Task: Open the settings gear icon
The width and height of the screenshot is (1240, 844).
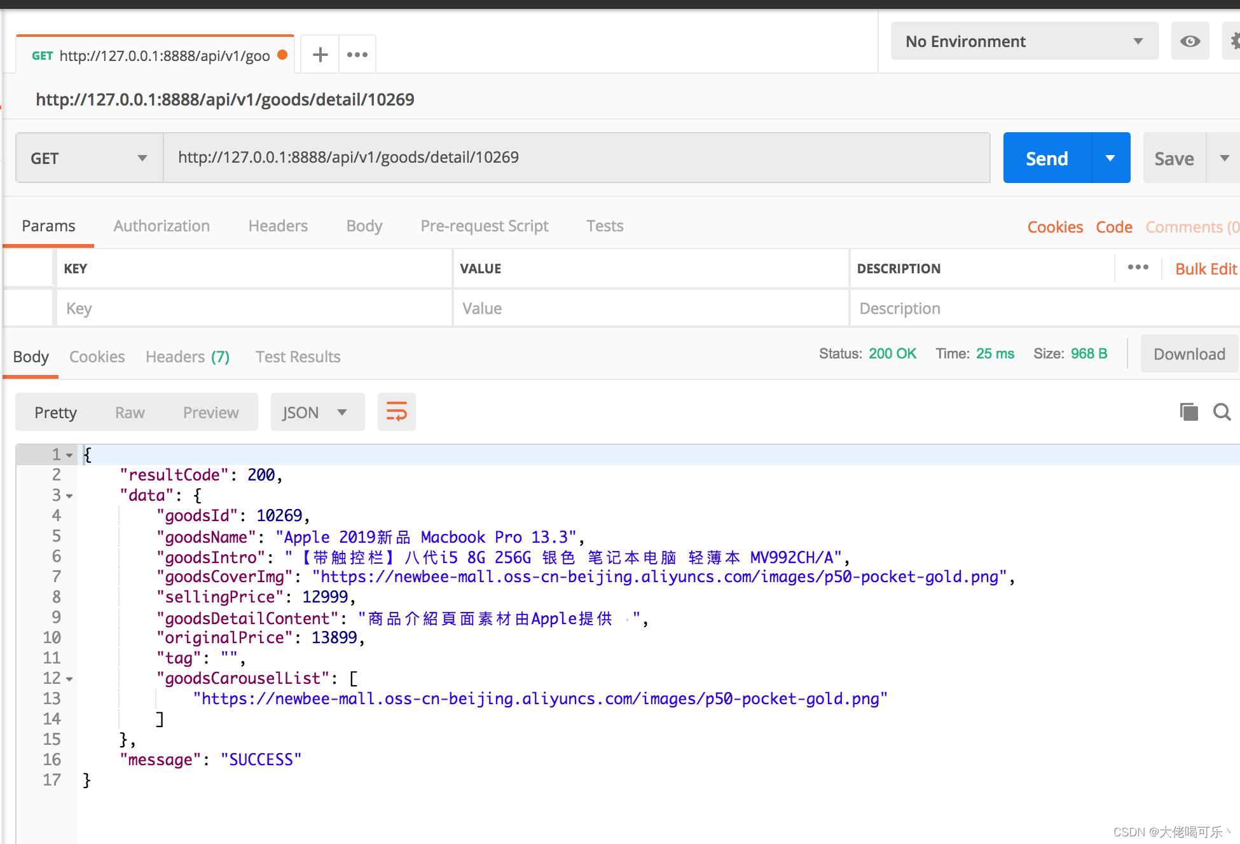Action: [1234, 41]
